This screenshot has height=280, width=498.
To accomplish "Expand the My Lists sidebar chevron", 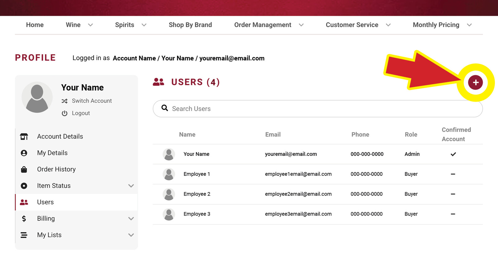I will (131, 235).
